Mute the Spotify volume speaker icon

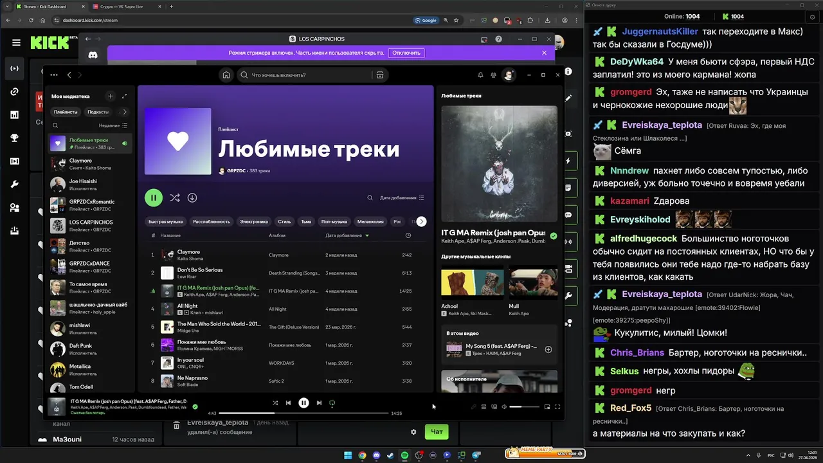504,406
